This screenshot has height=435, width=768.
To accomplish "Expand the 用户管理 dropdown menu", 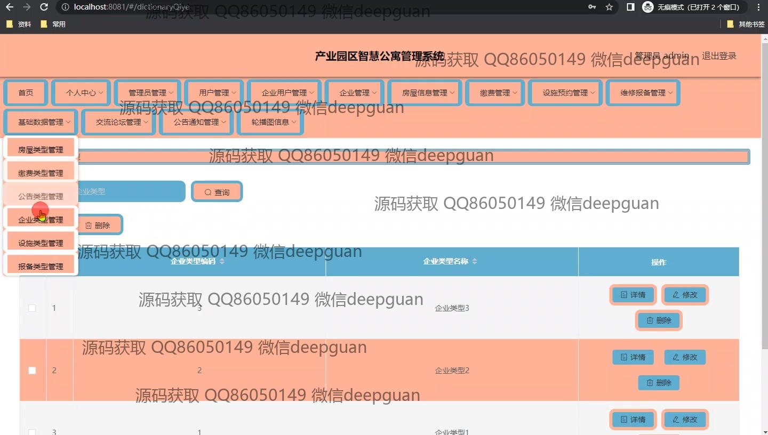I will point(214,93).
